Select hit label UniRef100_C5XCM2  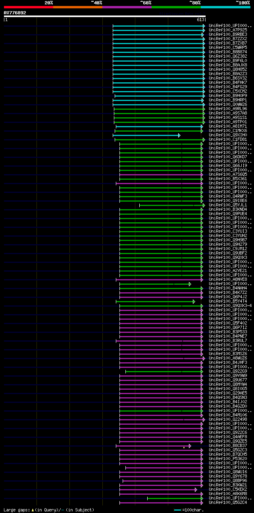228,91
